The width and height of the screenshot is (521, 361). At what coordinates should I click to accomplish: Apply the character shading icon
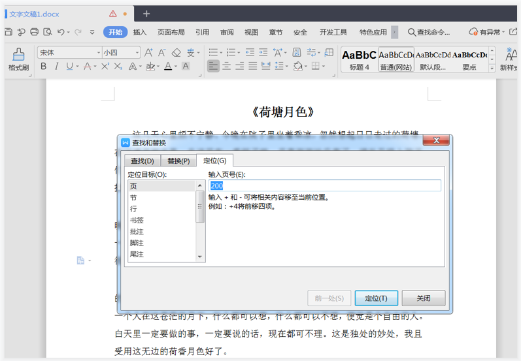click(x=186, y=67)
